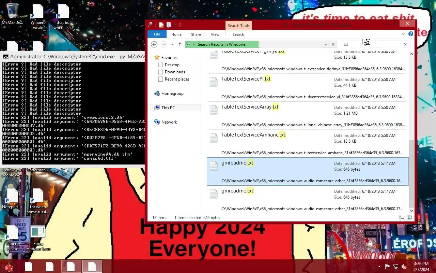Select the last gmreadme.txt result

[308, 199]
